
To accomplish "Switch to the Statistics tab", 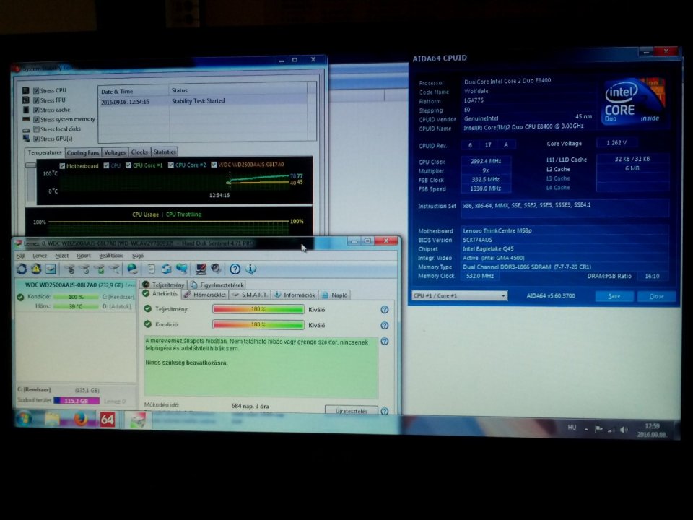I will click(165, 152).
